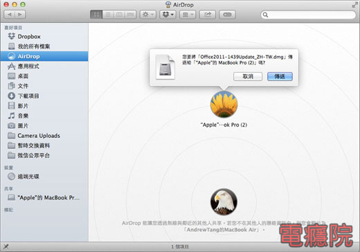Click the 1 個項目 status bar text
Screen dimensions: 360x252
click(180, 247)
